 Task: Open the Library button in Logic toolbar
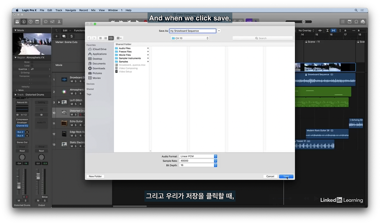17,22
